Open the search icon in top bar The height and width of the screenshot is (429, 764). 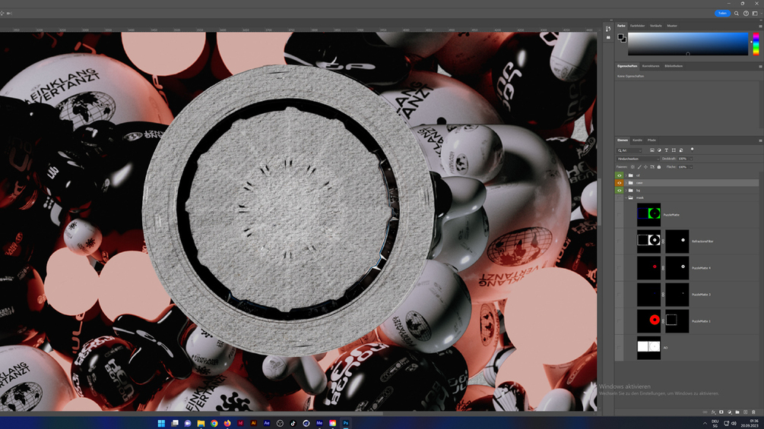737,14
